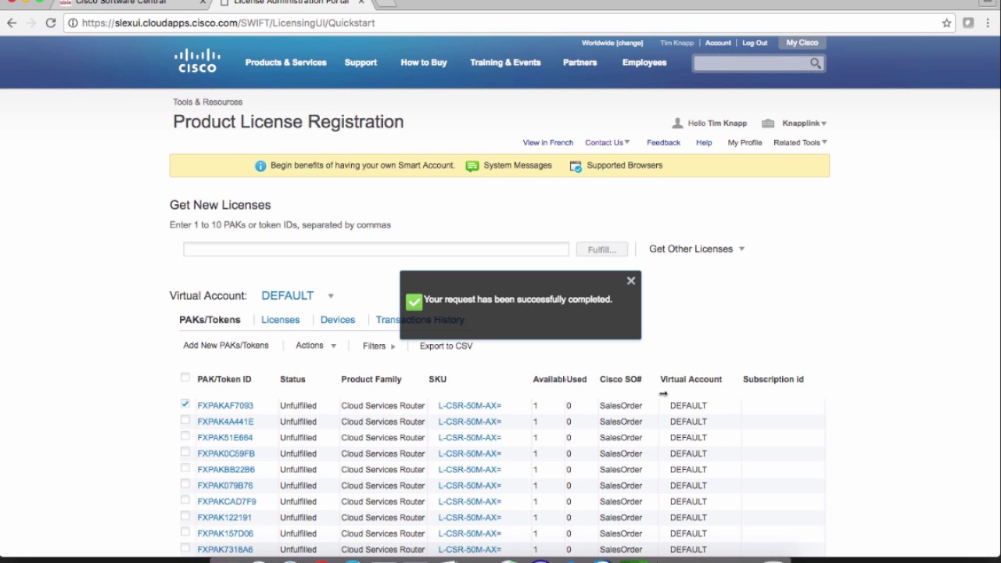This screenshot has width=1001, height=563.
Task: Check FXPAK0C59FB row checkbox
Action: pyautogui.click(x=185, y=452)
